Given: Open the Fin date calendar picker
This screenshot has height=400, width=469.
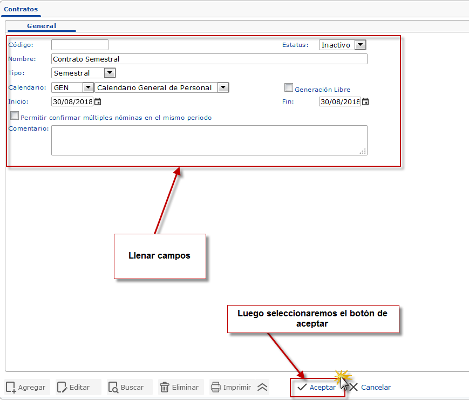Looking at the screenshot, I should [365, 101].
